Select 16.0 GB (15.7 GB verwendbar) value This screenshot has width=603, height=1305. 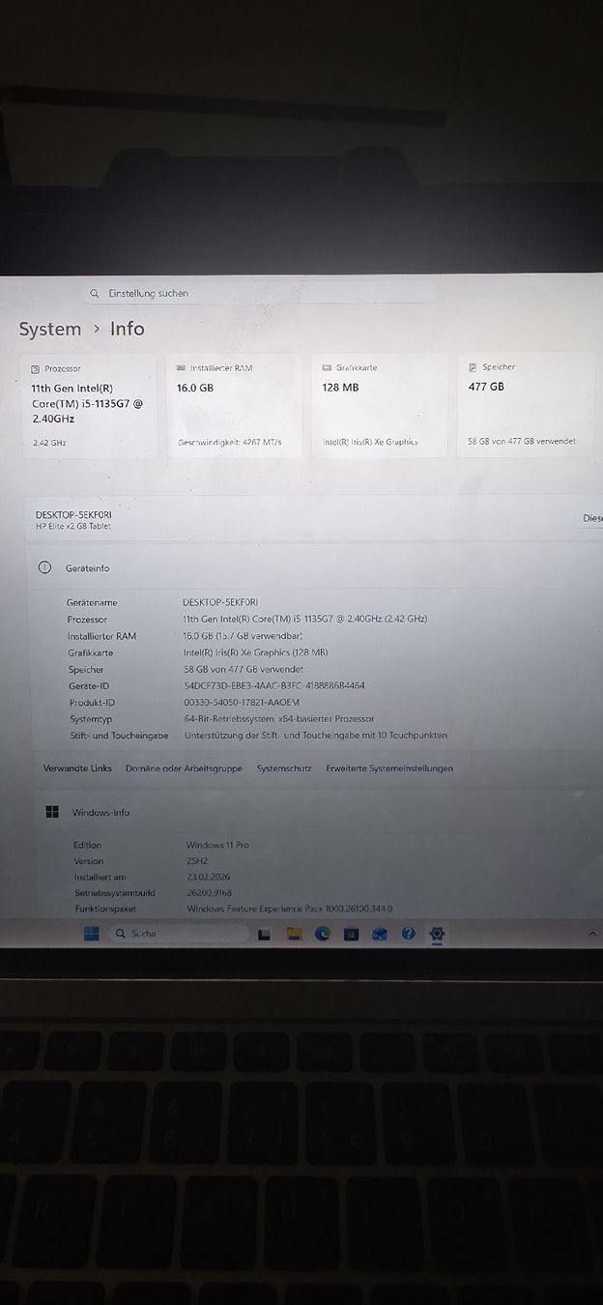[244, 636]
